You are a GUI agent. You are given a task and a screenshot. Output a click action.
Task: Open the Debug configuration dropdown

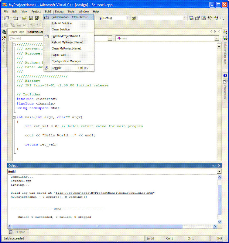pyautogui.click(x=128, y=18)
